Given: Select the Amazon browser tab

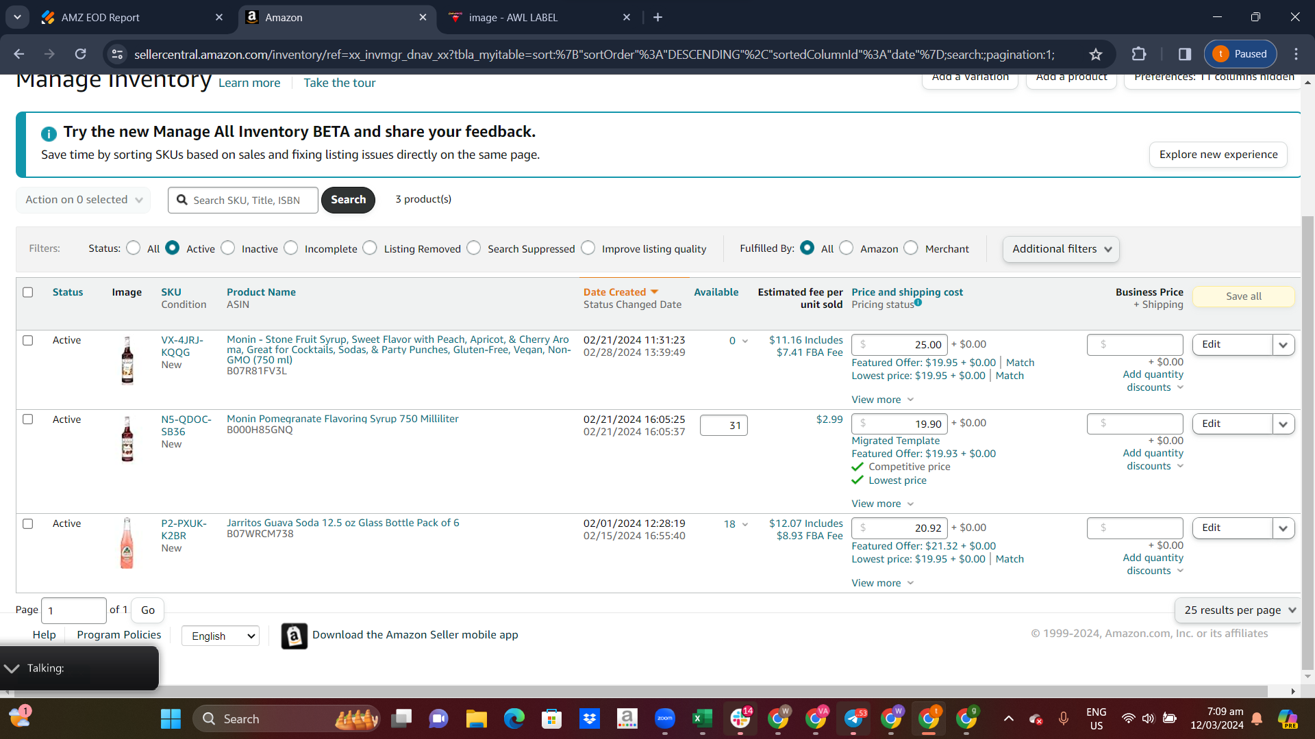Looking at the screenshot, I should coord(337,18).
